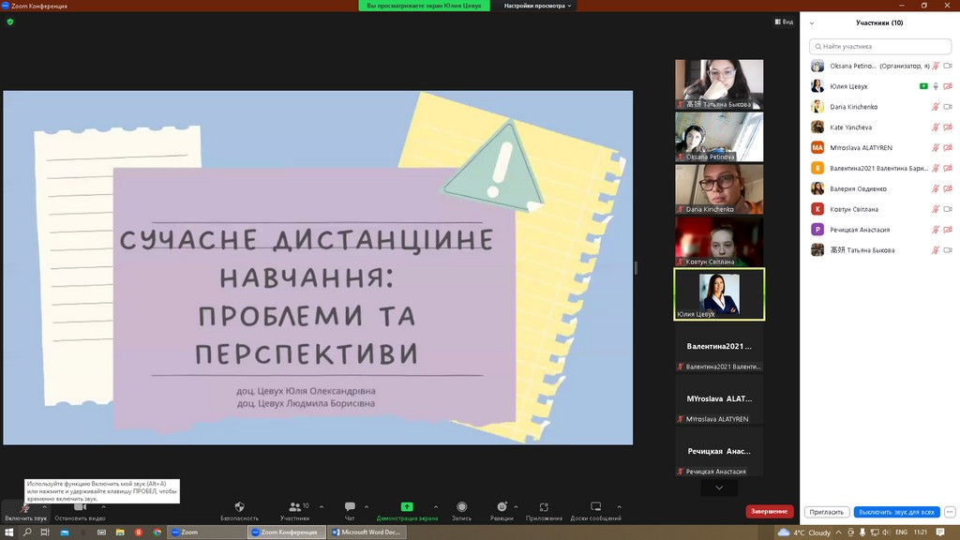Open the three-dots more menu in participants panel
Screen dimensions: 960x540
tap(950, 512)
